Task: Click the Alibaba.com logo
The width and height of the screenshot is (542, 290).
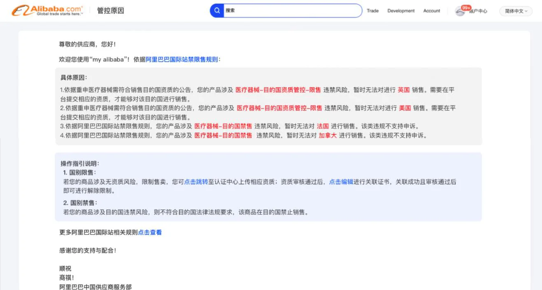Action: click(x=47, y=11)
